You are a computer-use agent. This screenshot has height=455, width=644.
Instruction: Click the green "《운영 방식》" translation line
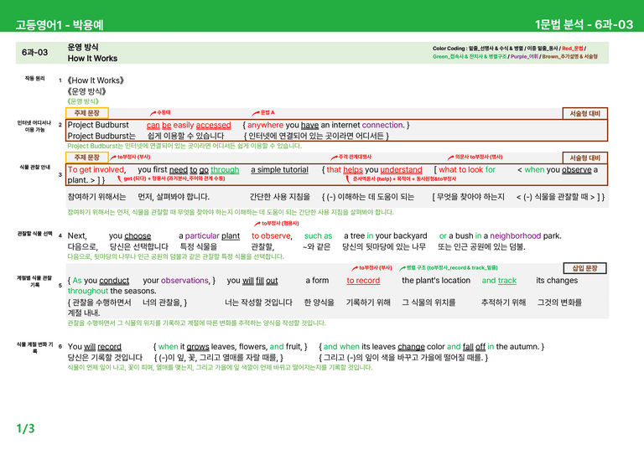coord(83,101)
